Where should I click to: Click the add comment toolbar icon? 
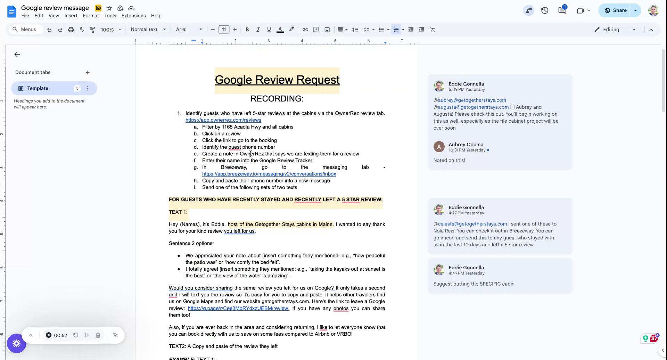[x=316, y=30]
